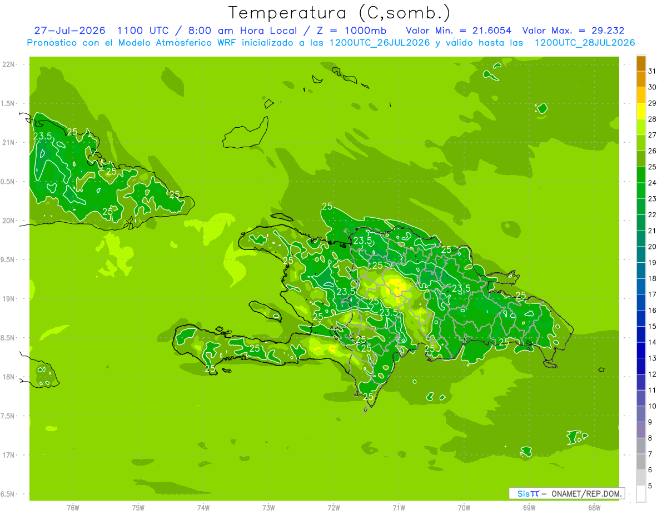Click the dark blue 13 degree legend swatch
Viewport: 667px width, 515px height.
641,351
